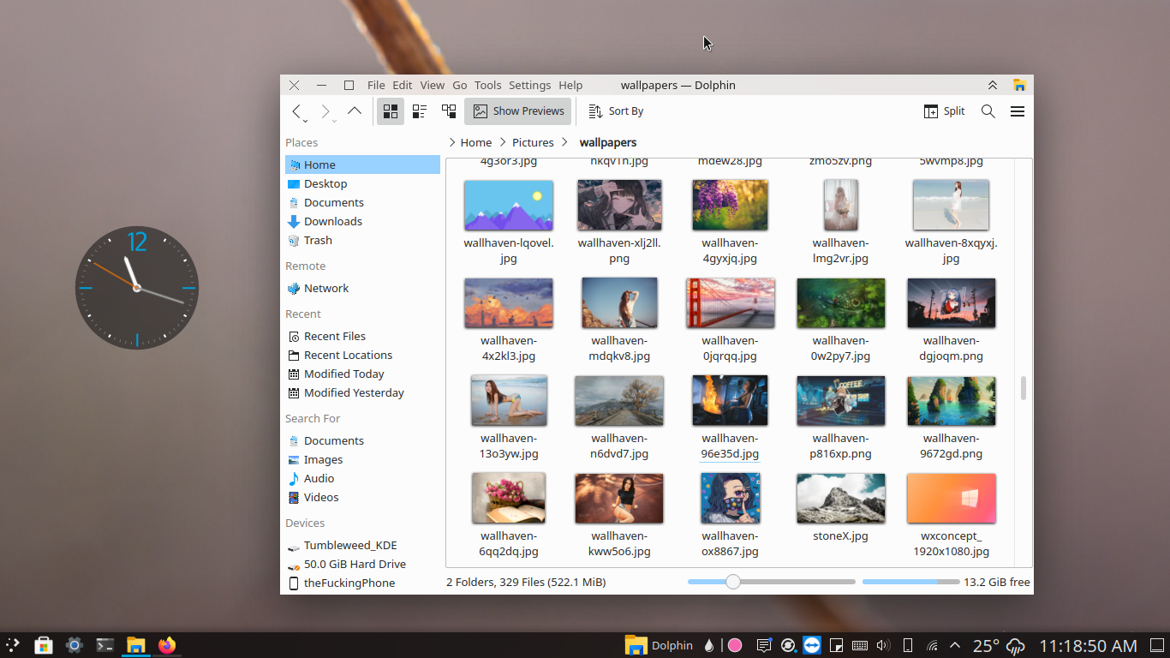This screenshot has width=1170, height=658.
Task: Open the volume control in the tray
Action: (883, 645)
